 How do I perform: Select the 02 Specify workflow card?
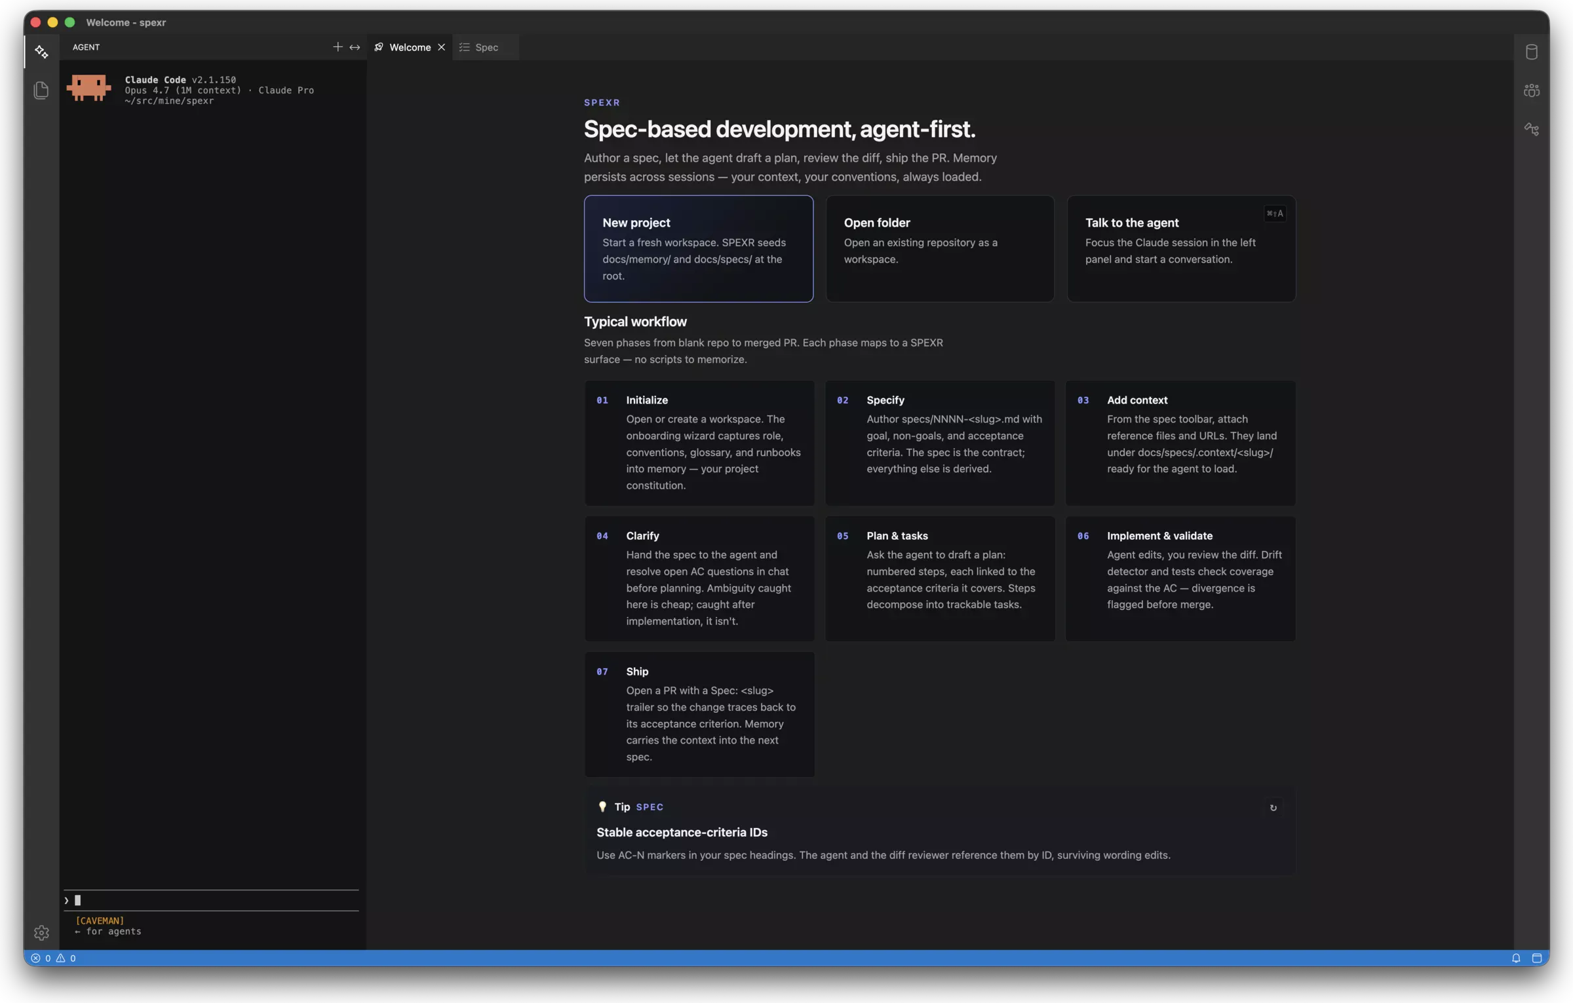point(940,443)
